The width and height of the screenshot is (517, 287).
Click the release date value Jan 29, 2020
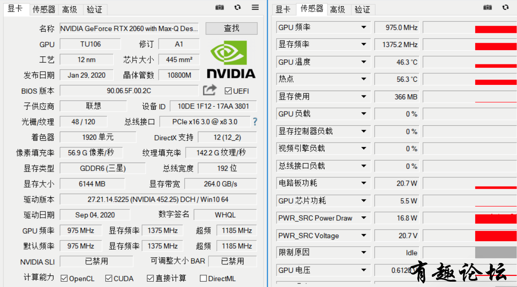86,75
